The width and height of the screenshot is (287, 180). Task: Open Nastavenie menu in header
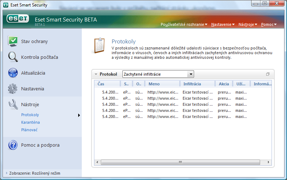point(223,24)
